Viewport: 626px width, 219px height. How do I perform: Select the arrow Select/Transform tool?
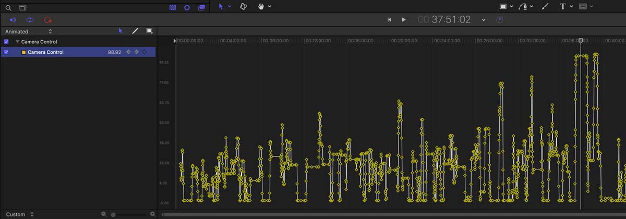point(221,6)
